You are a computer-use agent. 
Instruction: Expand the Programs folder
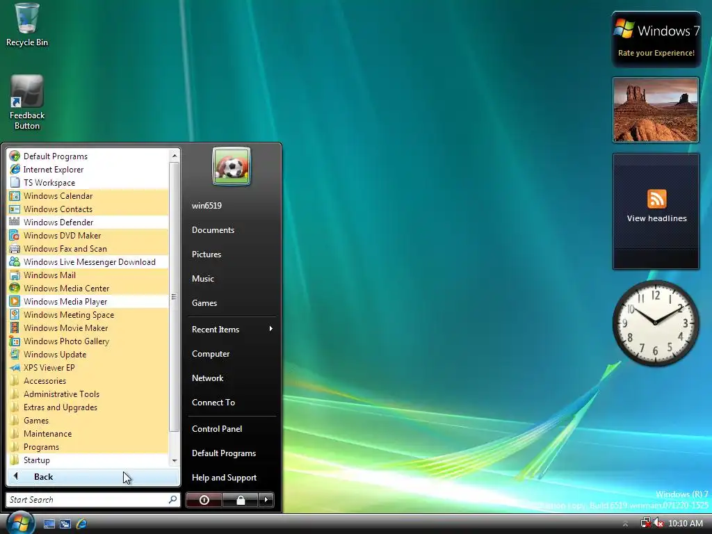click(x=88, y=447)
